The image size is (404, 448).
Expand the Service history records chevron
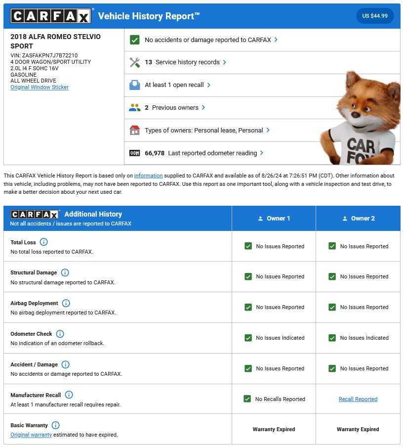pyautogui.click(x=225, y=62)
